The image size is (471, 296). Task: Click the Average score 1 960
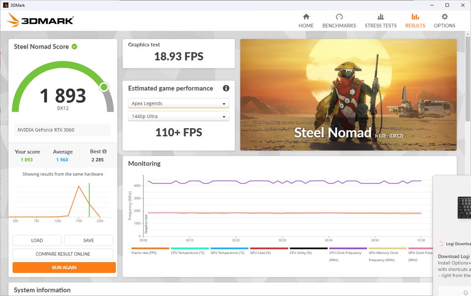pyautogui.click(x=62, y=159)
